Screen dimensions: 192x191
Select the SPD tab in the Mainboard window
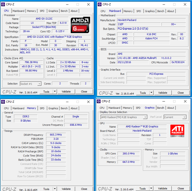point(139,11)
